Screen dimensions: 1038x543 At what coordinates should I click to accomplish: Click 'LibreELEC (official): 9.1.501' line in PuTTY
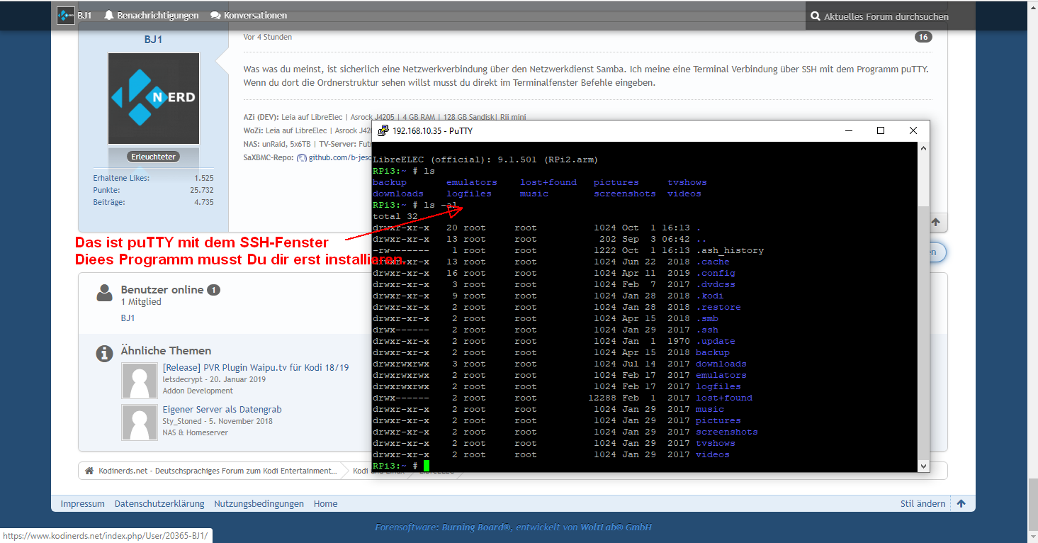click(486, 159)
